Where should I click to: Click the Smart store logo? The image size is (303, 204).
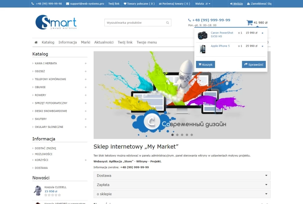[x=56, y=22]
